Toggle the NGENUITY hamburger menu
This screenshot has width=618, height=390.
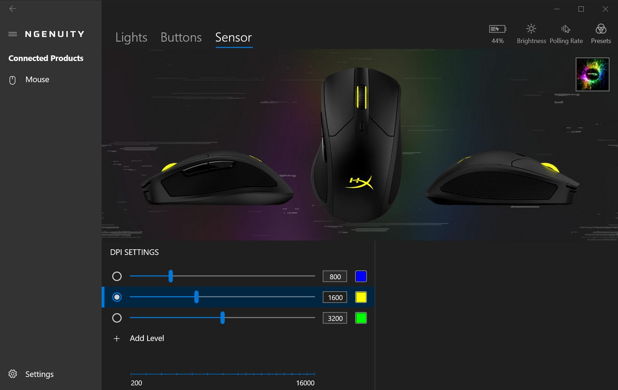[x=13, y=34]
